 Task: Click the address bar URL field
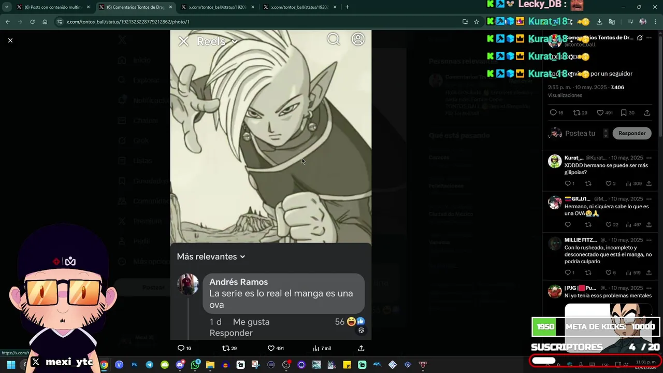tap(259, 22)
